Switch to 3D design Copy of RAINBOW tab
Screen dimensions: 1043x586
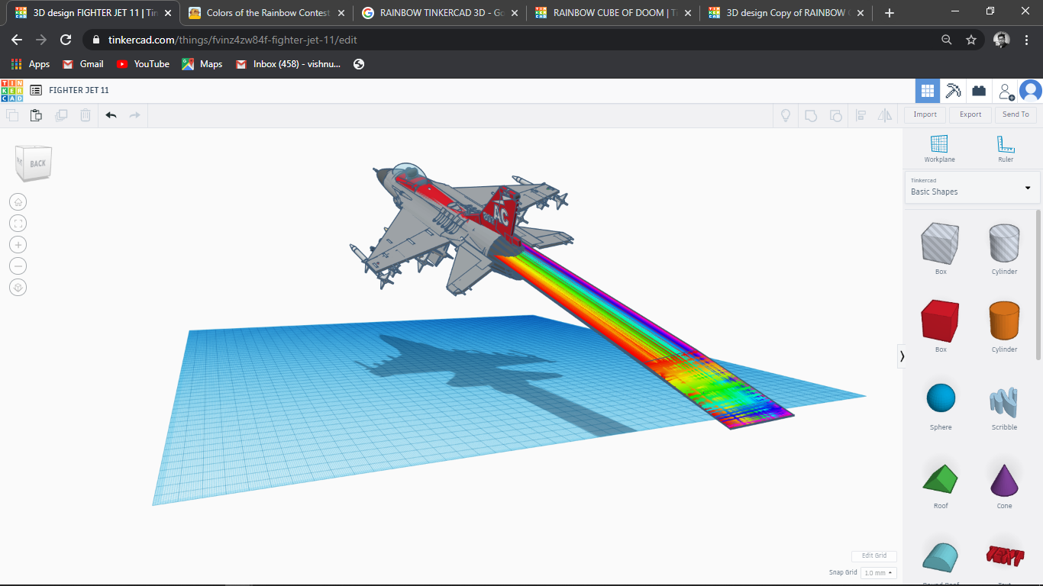click(786, 13)
